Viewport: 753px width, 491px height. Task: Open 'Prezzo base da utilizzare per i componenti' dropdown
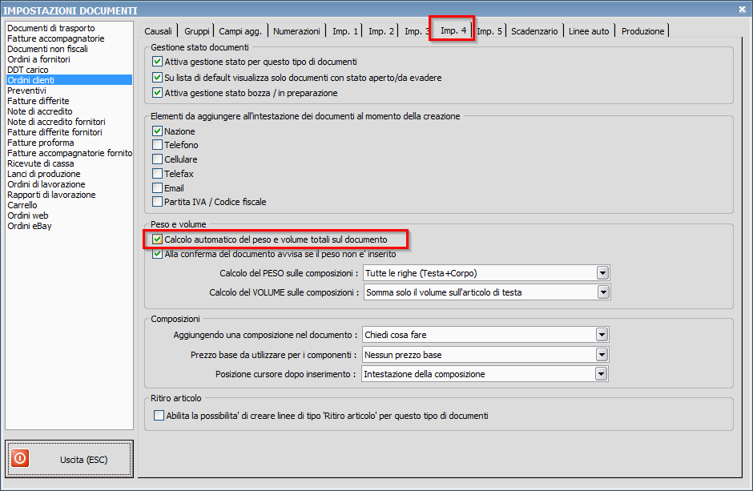(602, 355)
